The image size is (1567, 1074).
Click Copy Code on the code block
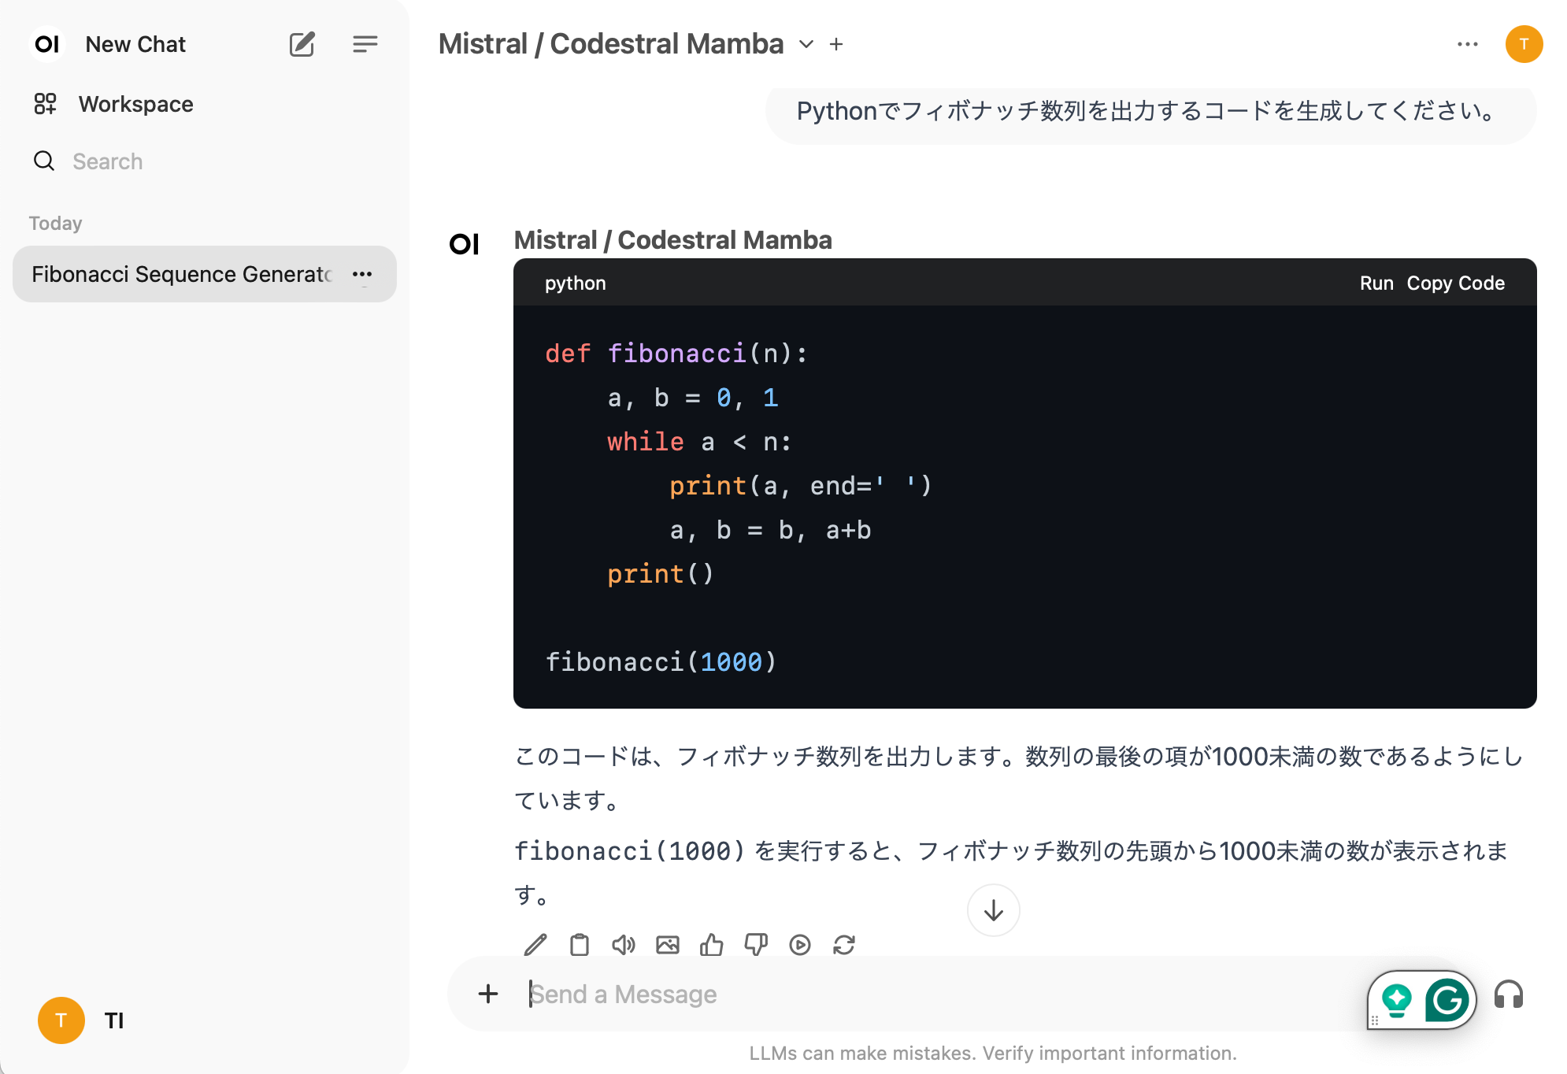click(1456, 283)
